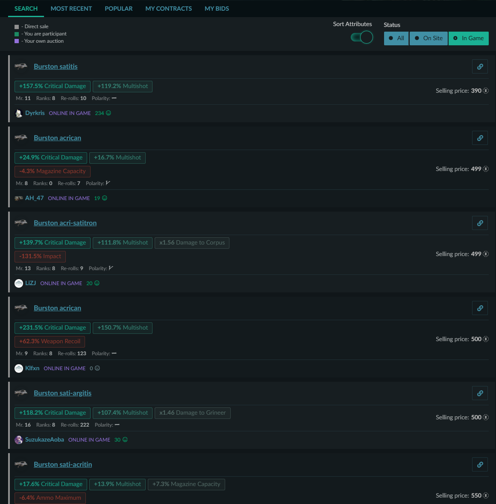Click platinum icon beside price 390
Screen dimensions: 496x504
tap(486, 91)
